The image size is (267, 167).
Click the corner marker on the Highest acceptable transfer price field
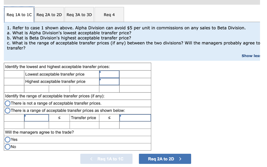100,79
